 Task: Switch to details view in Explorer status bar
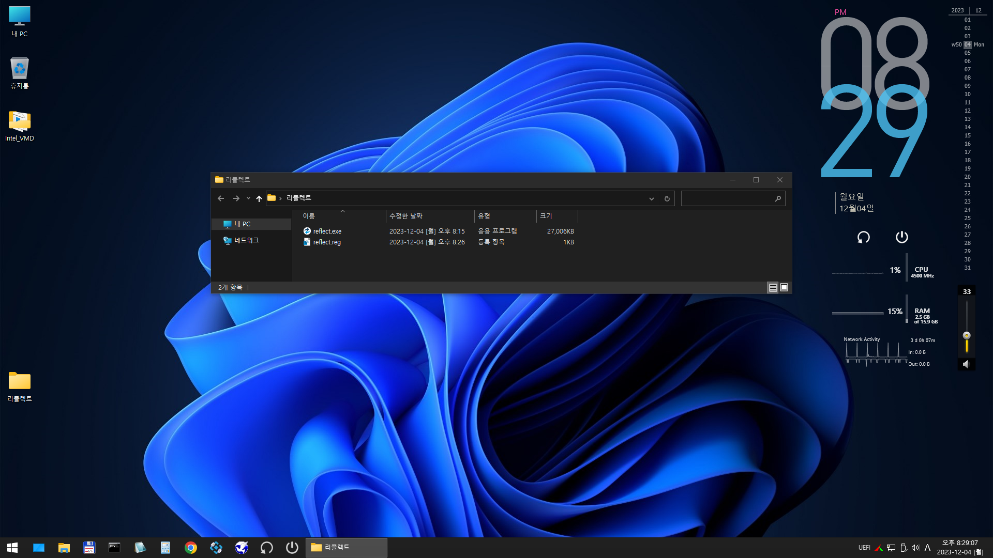(x=773, y=288)
